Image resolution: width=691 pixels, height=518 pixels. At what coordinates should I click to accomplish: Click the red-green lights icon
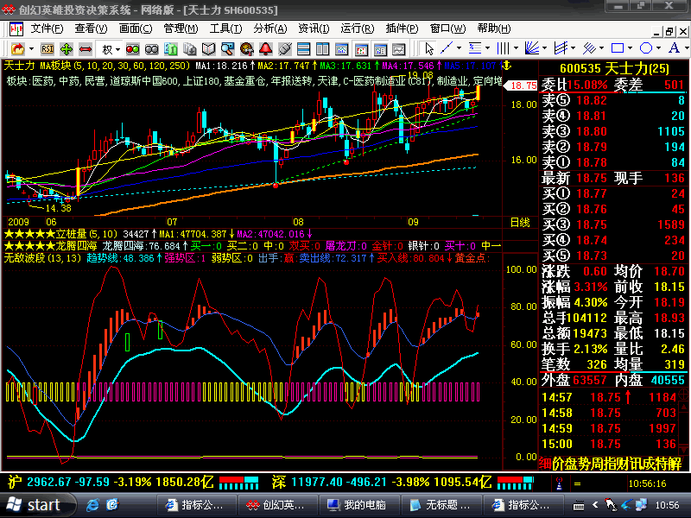[132, 49]
